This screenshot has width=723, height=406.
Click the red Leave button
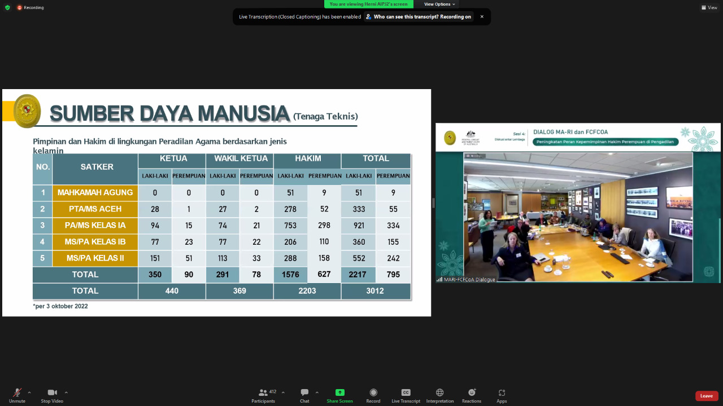tap(706, 396)
